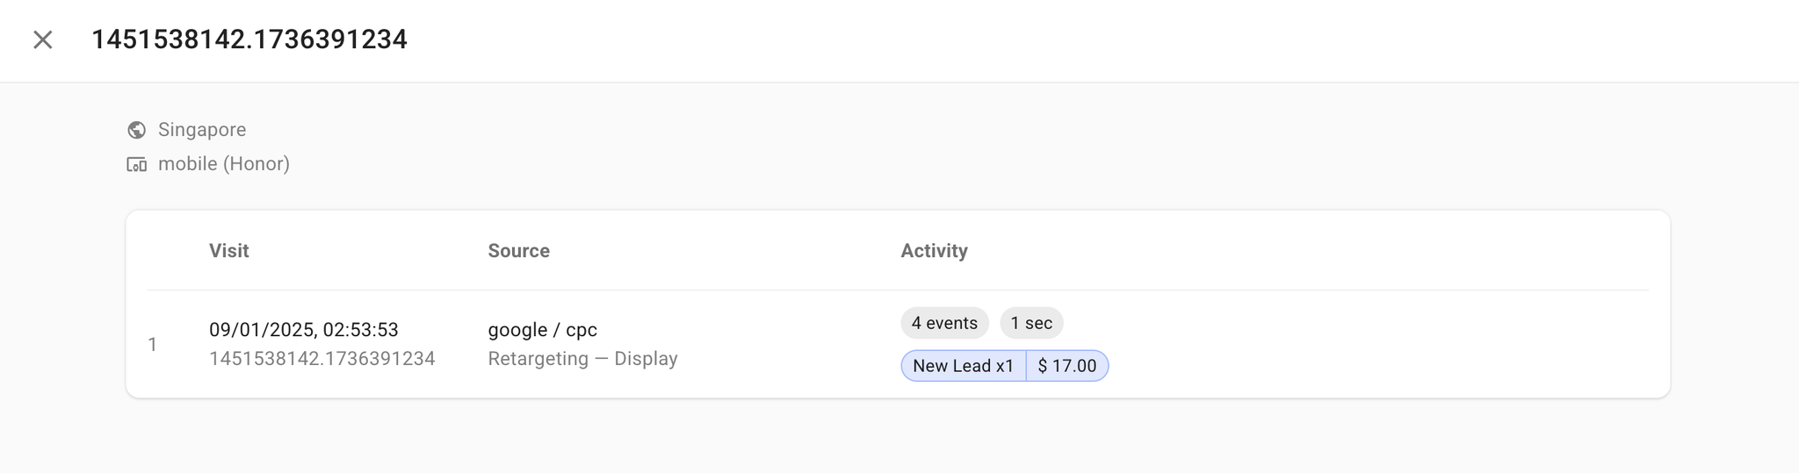
Task: Click the Activity column header
Action: coord(934,251)
